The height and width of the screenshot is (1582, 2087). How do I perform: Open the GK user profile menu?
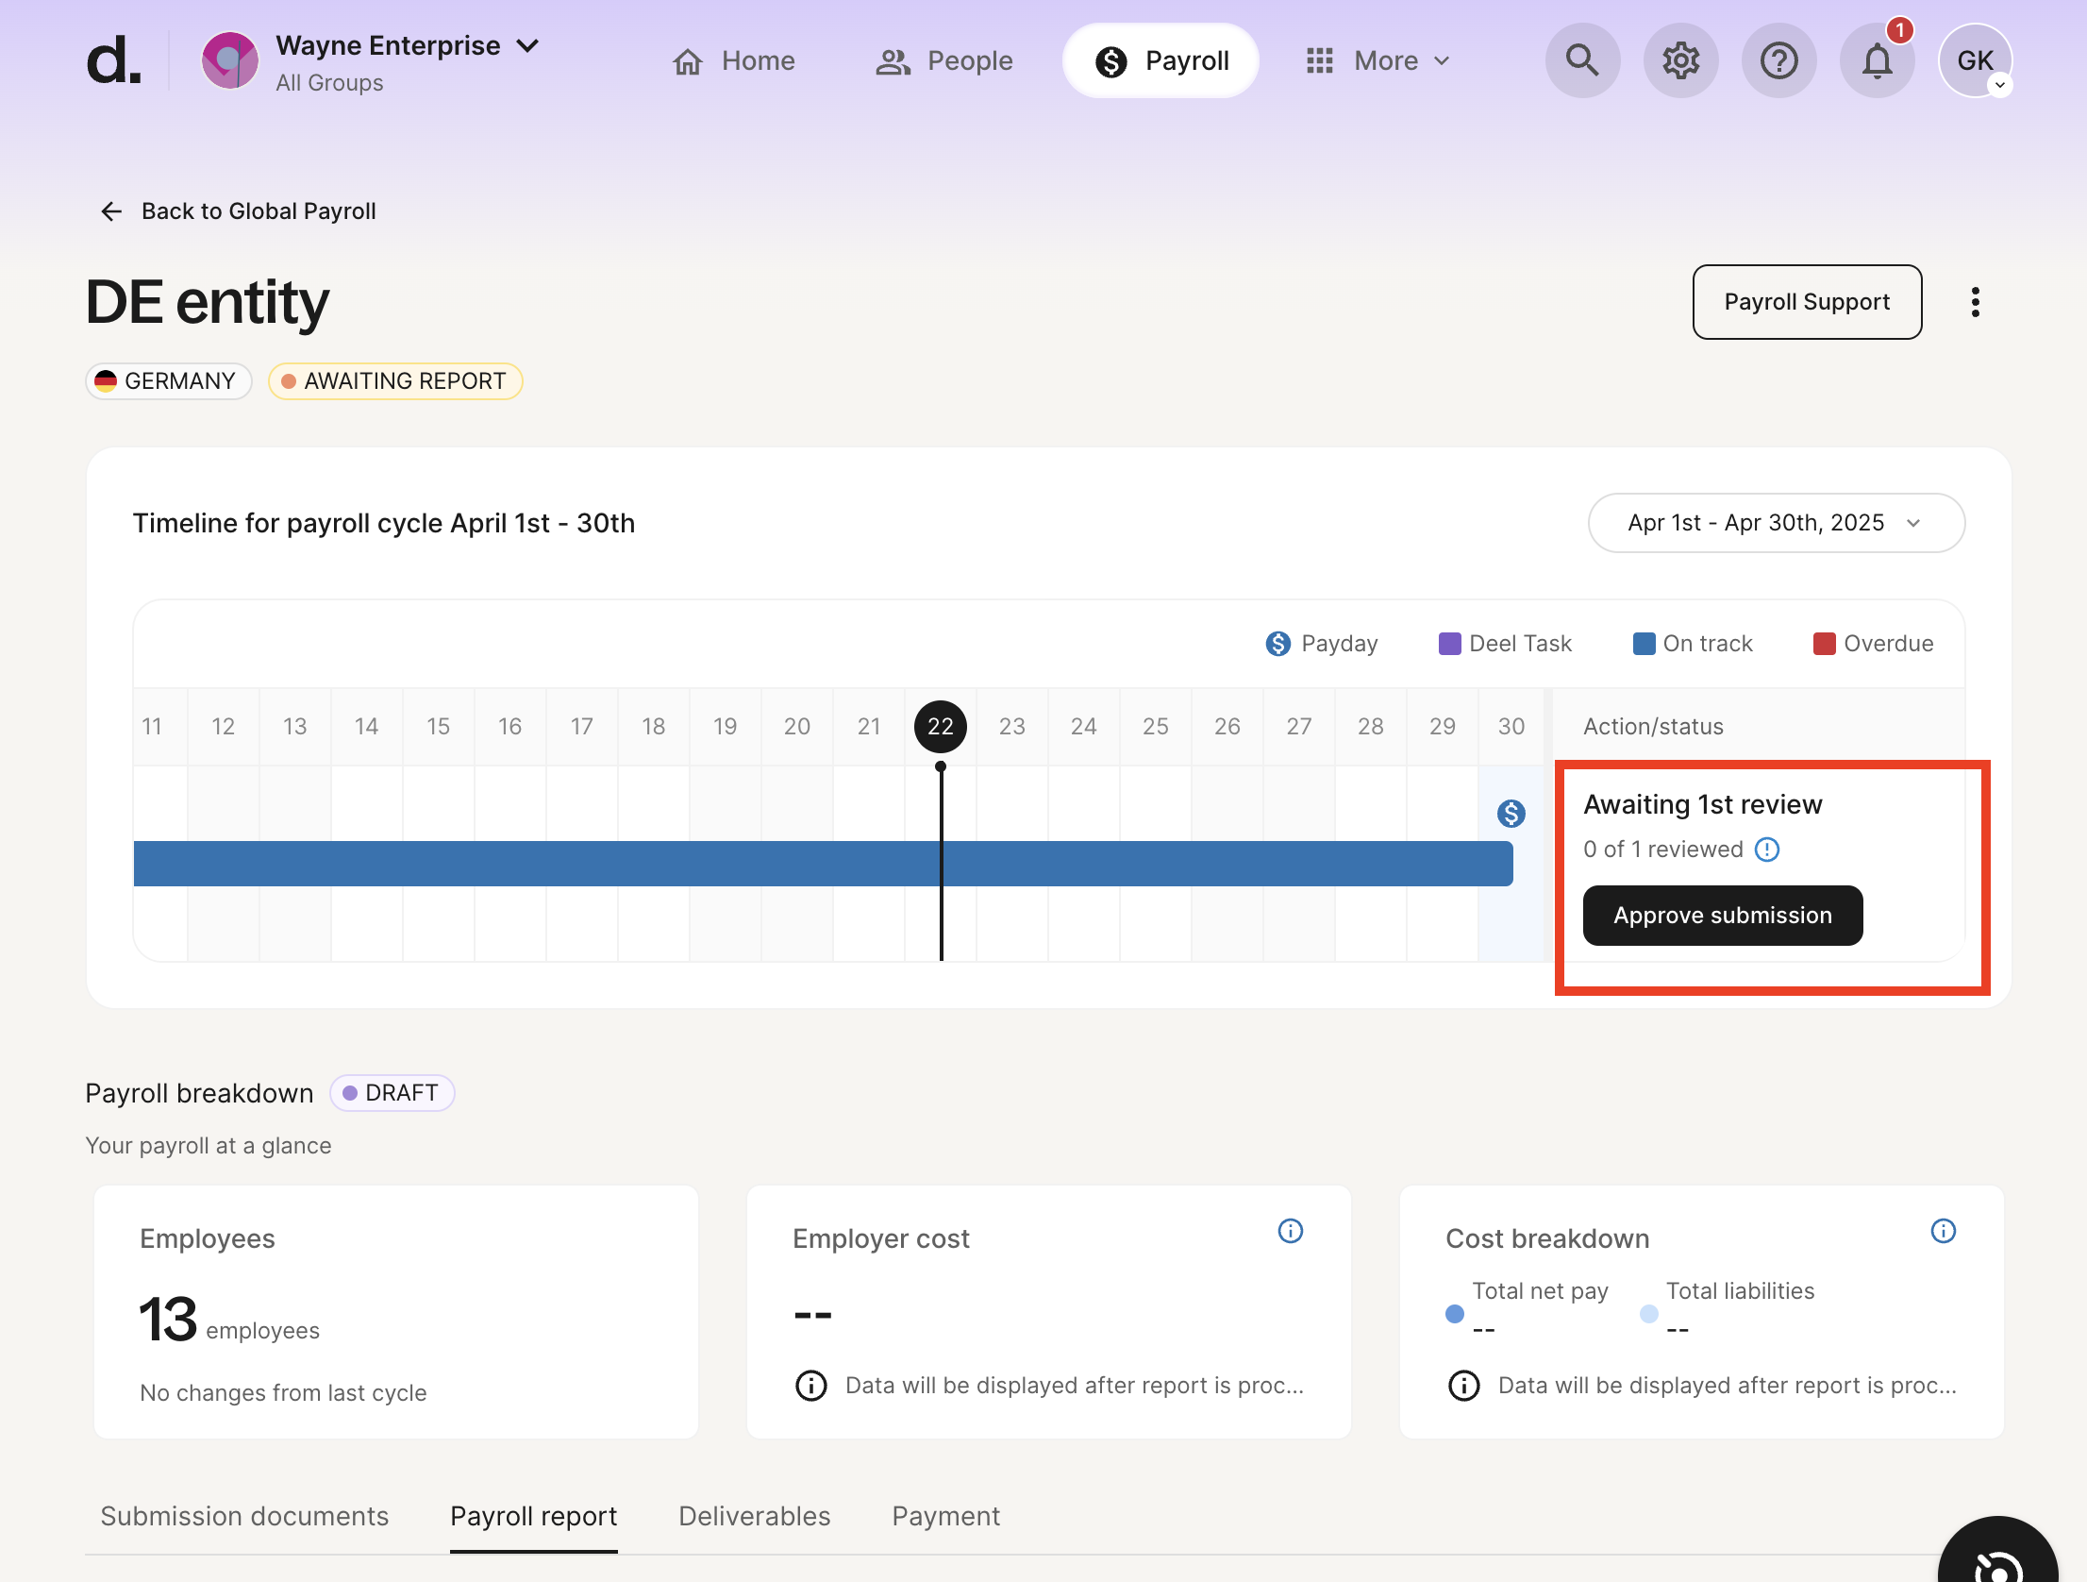(x=1975, y=60)
